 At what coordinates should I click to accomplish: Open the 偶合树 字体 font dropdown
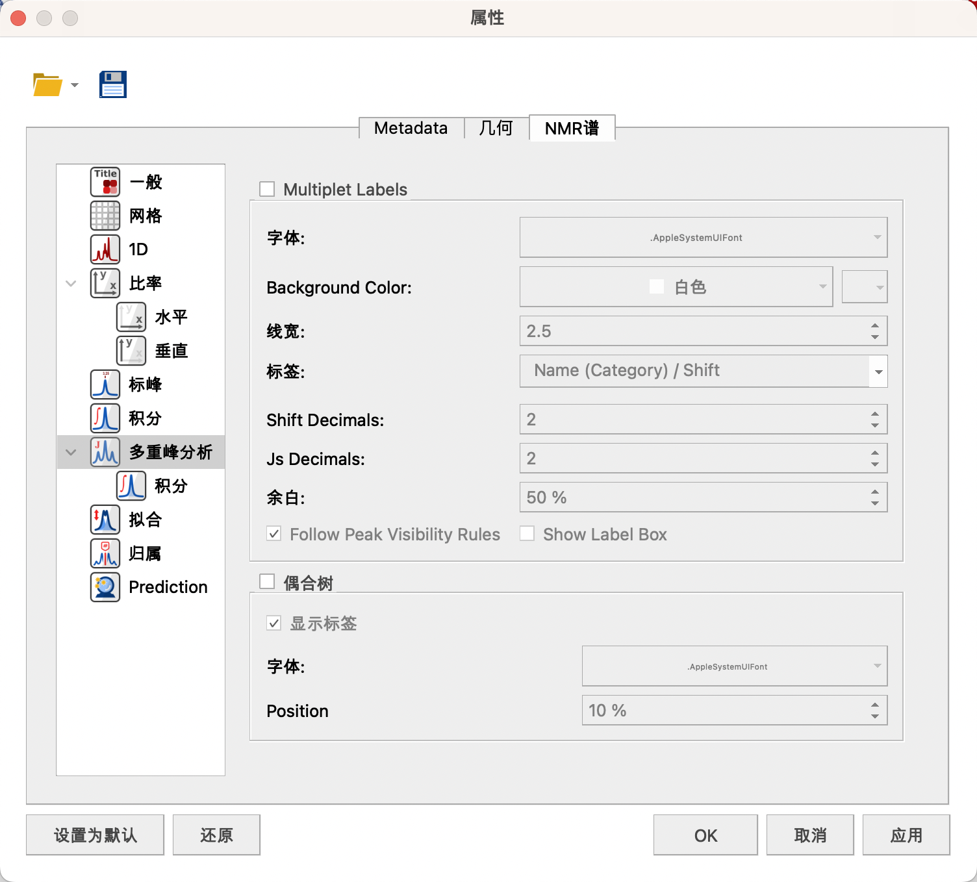[x=735, y=666]
